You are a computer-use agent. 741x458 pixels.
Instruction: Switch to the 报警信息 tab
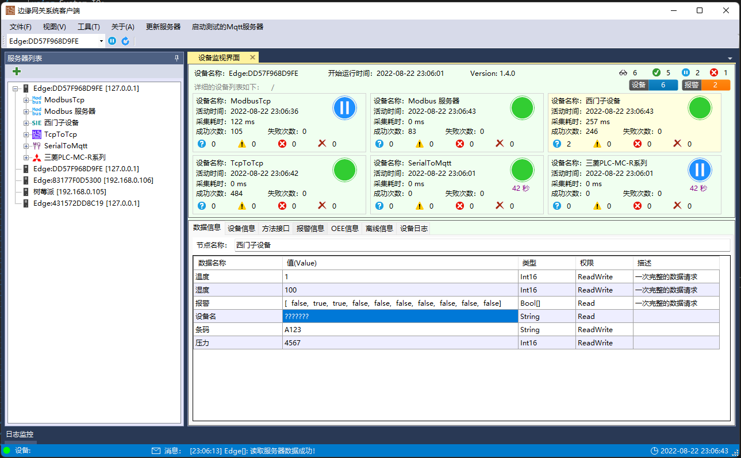tap(310, 229)
